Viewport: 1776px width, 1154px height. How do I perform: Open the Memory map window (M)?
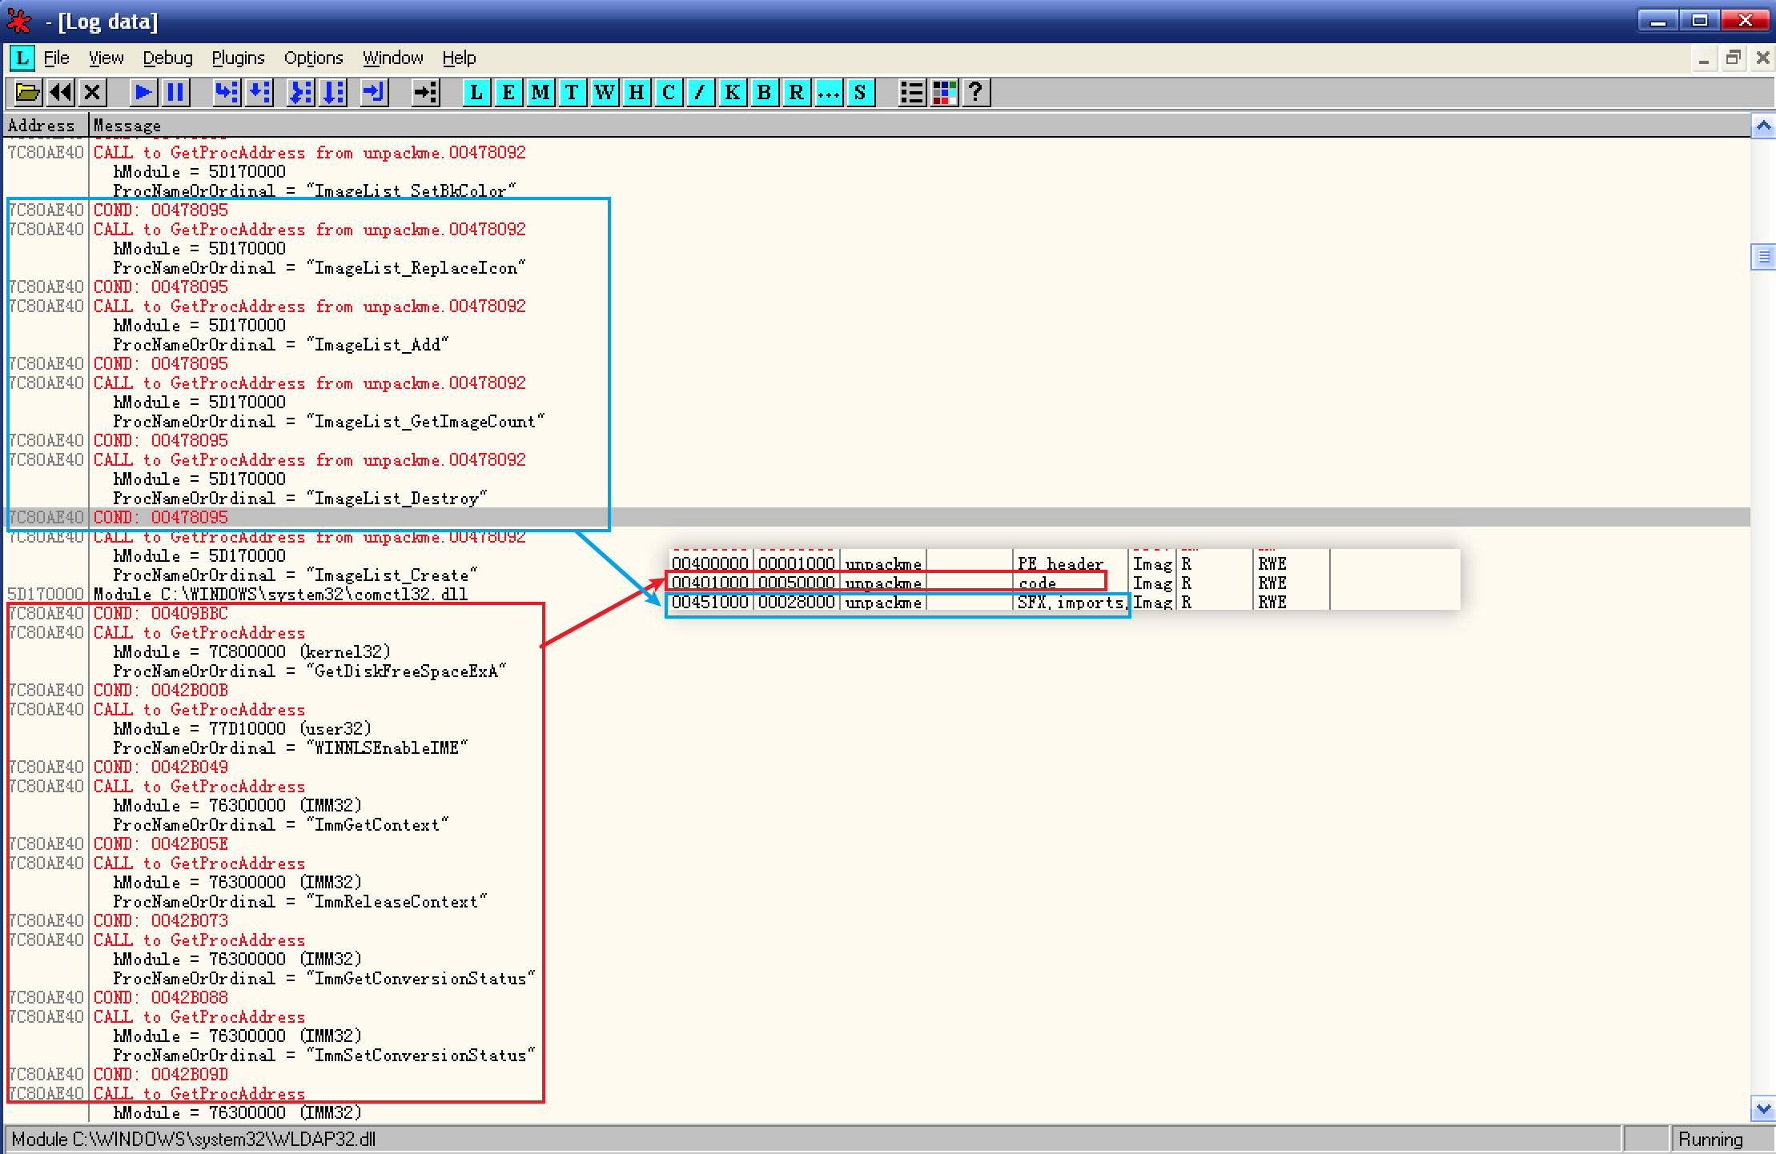[540, 93]
